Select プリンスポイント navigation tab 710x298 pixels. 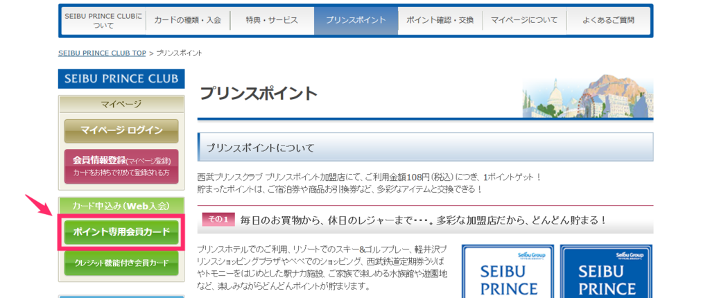[x=356, y=21]
